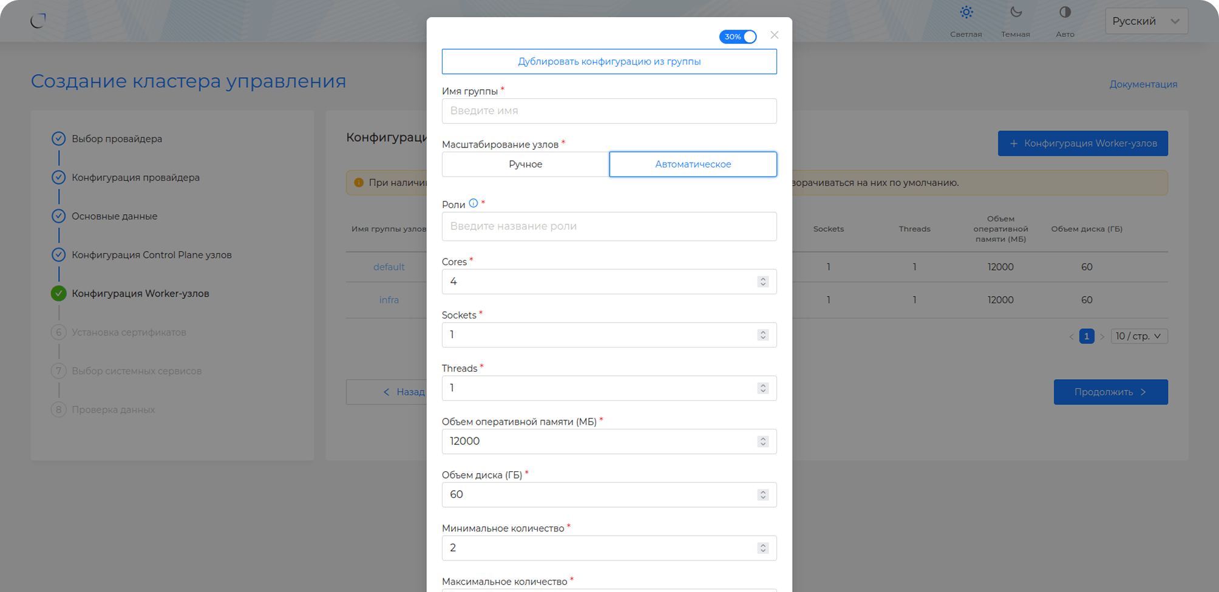Image resolution: width=1219 pixels, height=592 pixels.
Task: Click the Cores field stepper arrows
Action: tap(763, 281)
